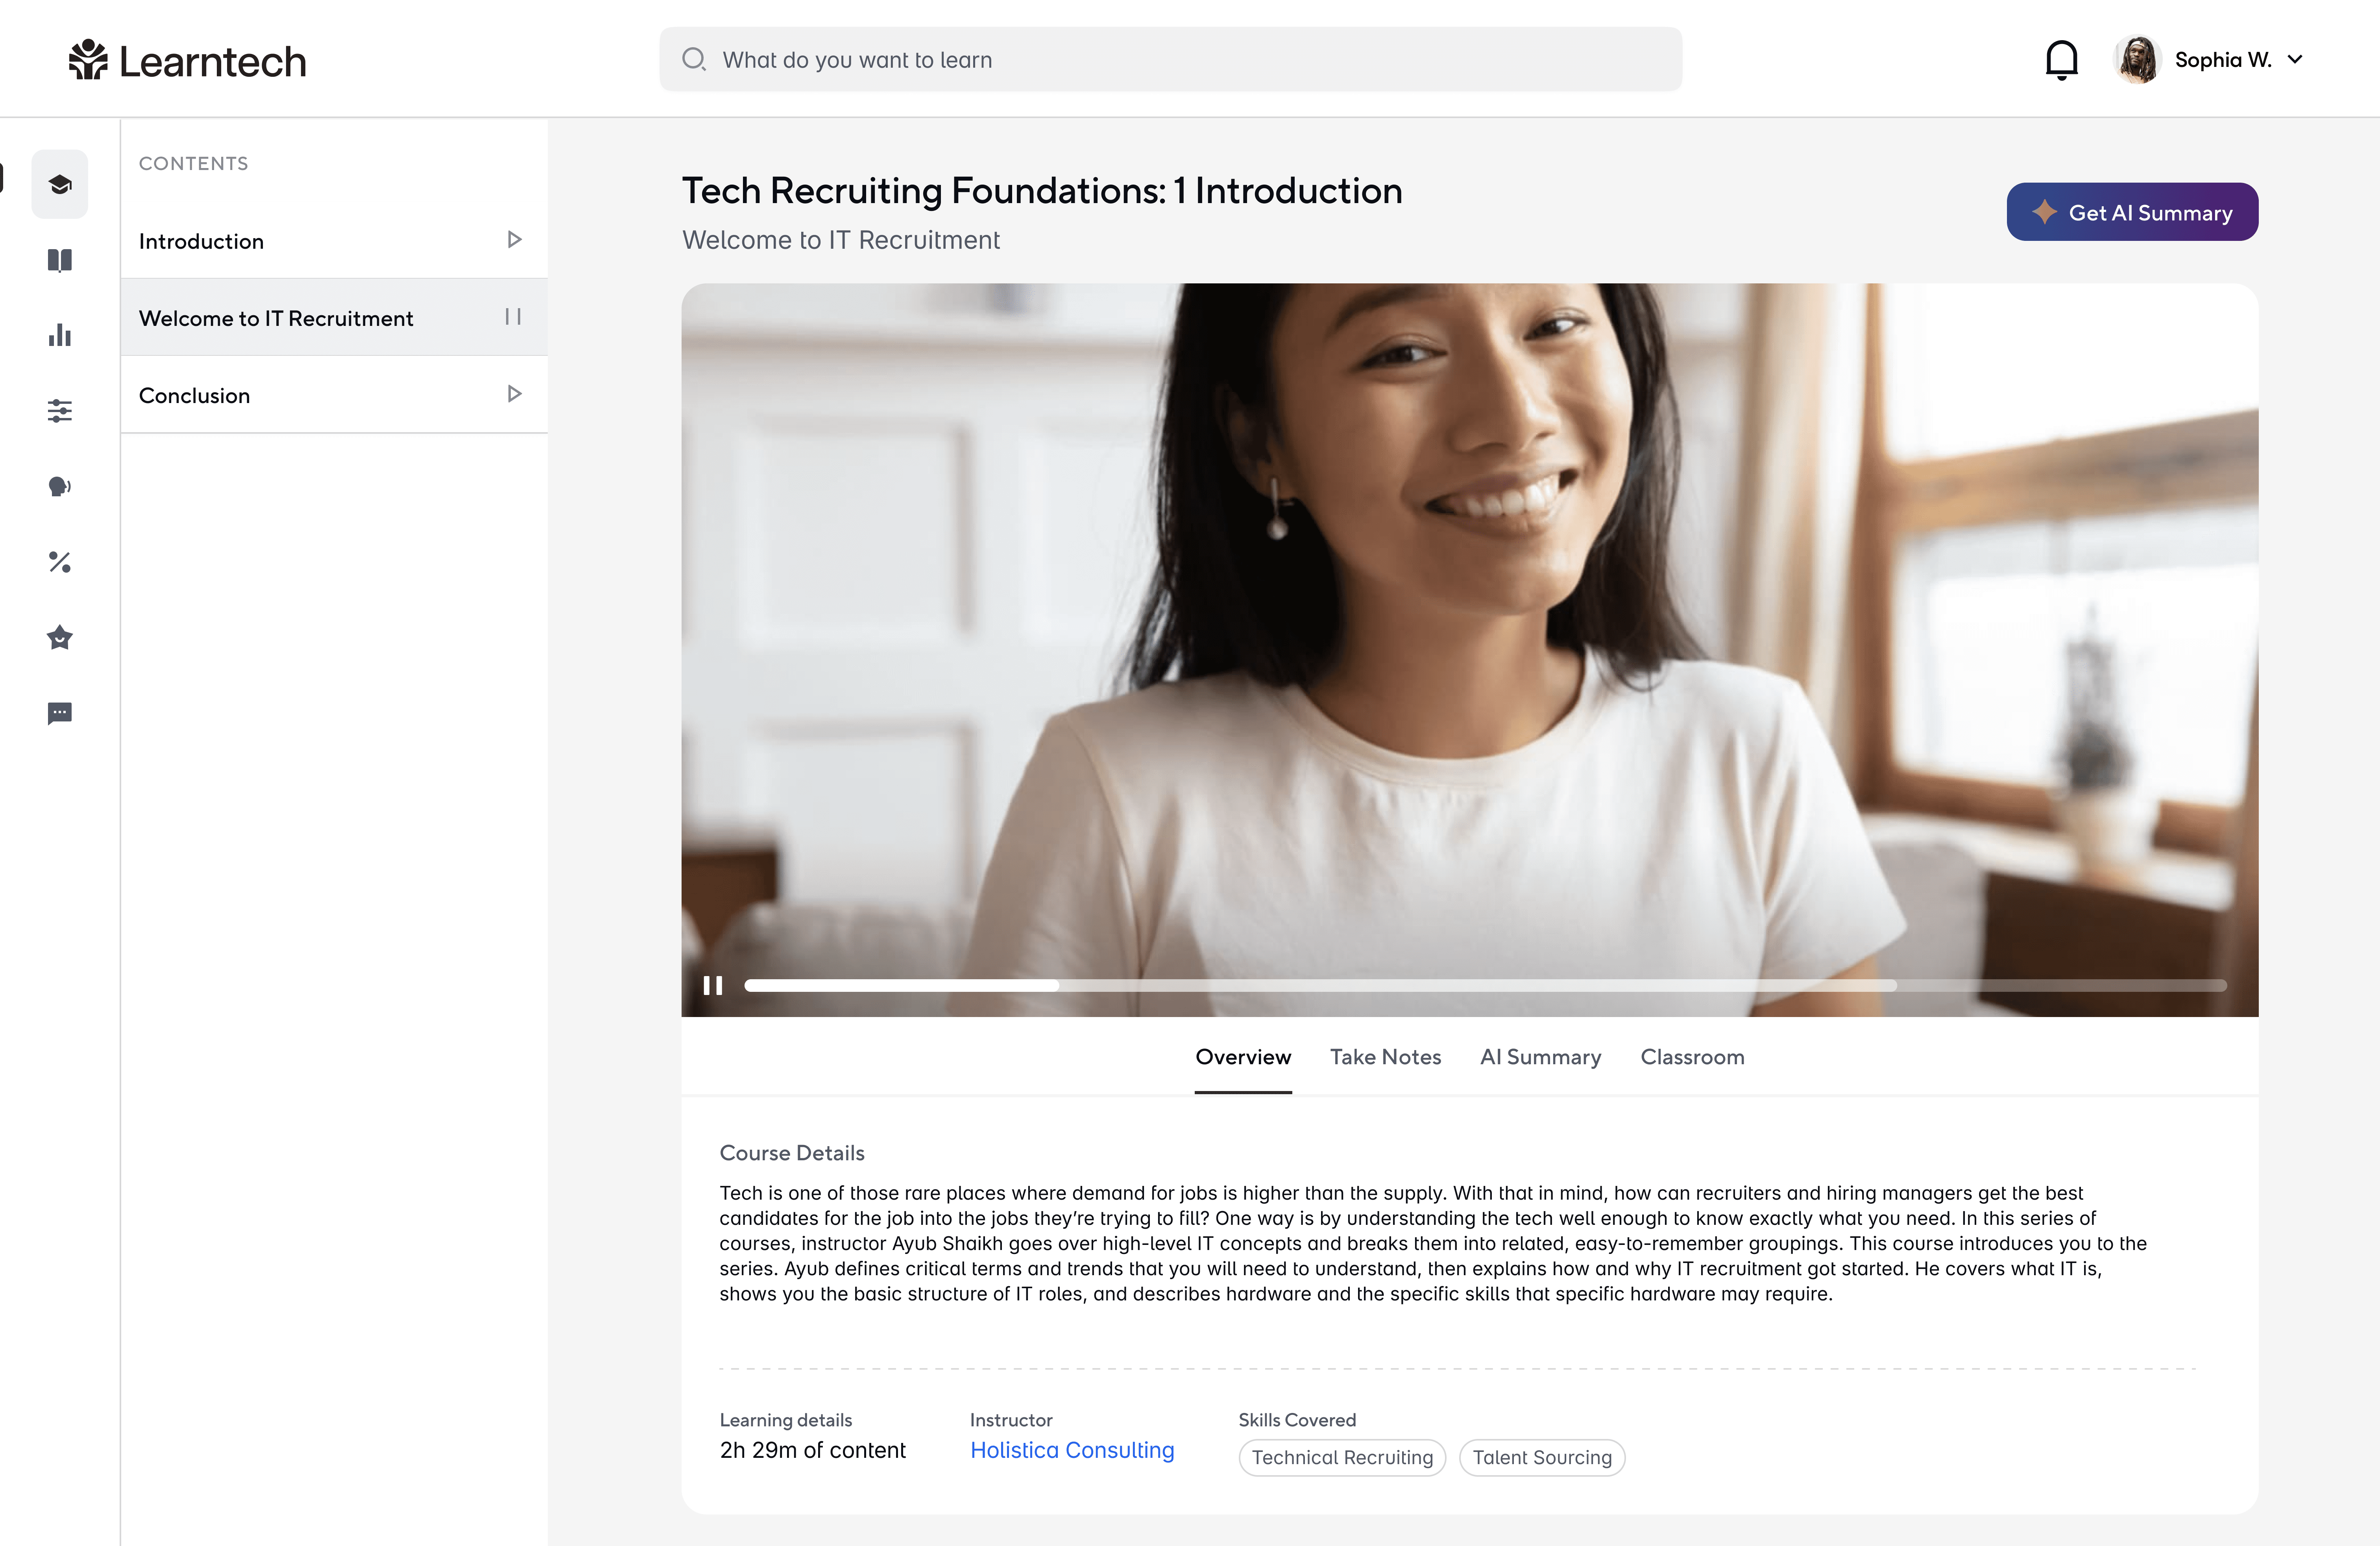Image resolution: width=2380 pixels, height=1546 pixels.
Task: Switch to the Take Notes tab
Action: (x=1385, y=1057)
